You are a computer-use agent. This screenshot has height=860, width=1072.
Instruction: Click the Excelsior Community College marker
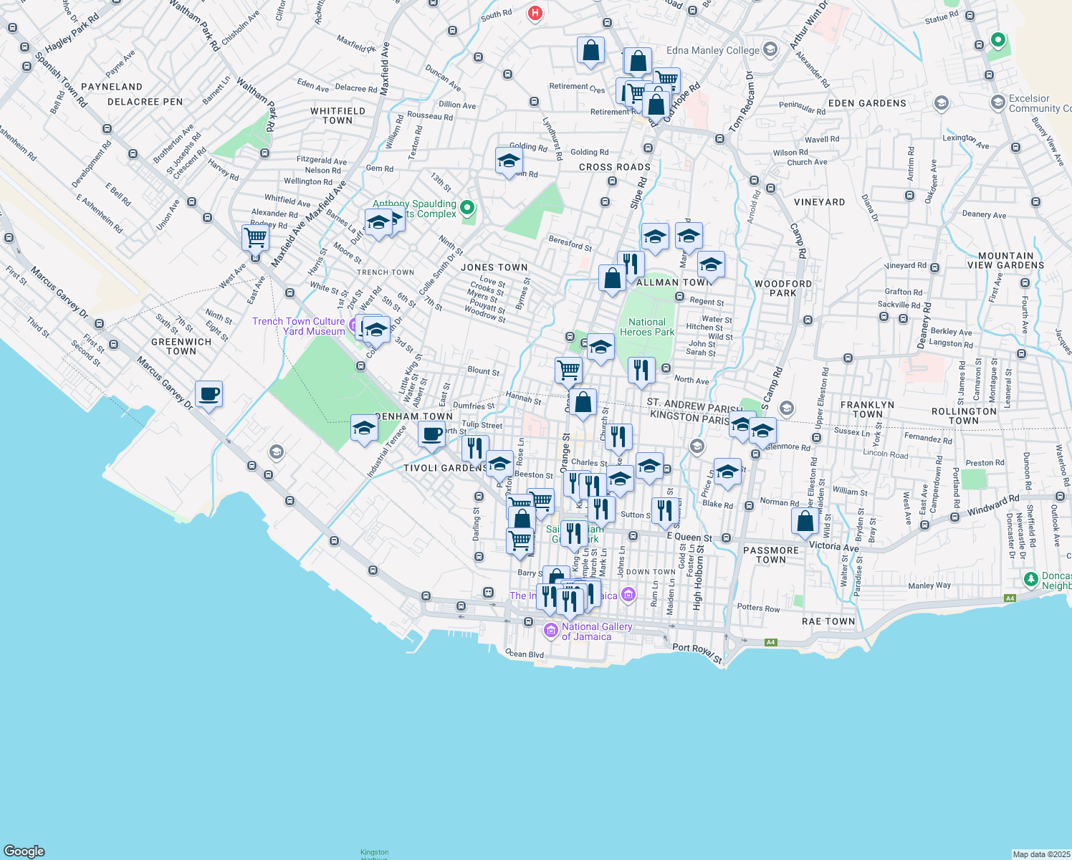click(x=997, y=103)
